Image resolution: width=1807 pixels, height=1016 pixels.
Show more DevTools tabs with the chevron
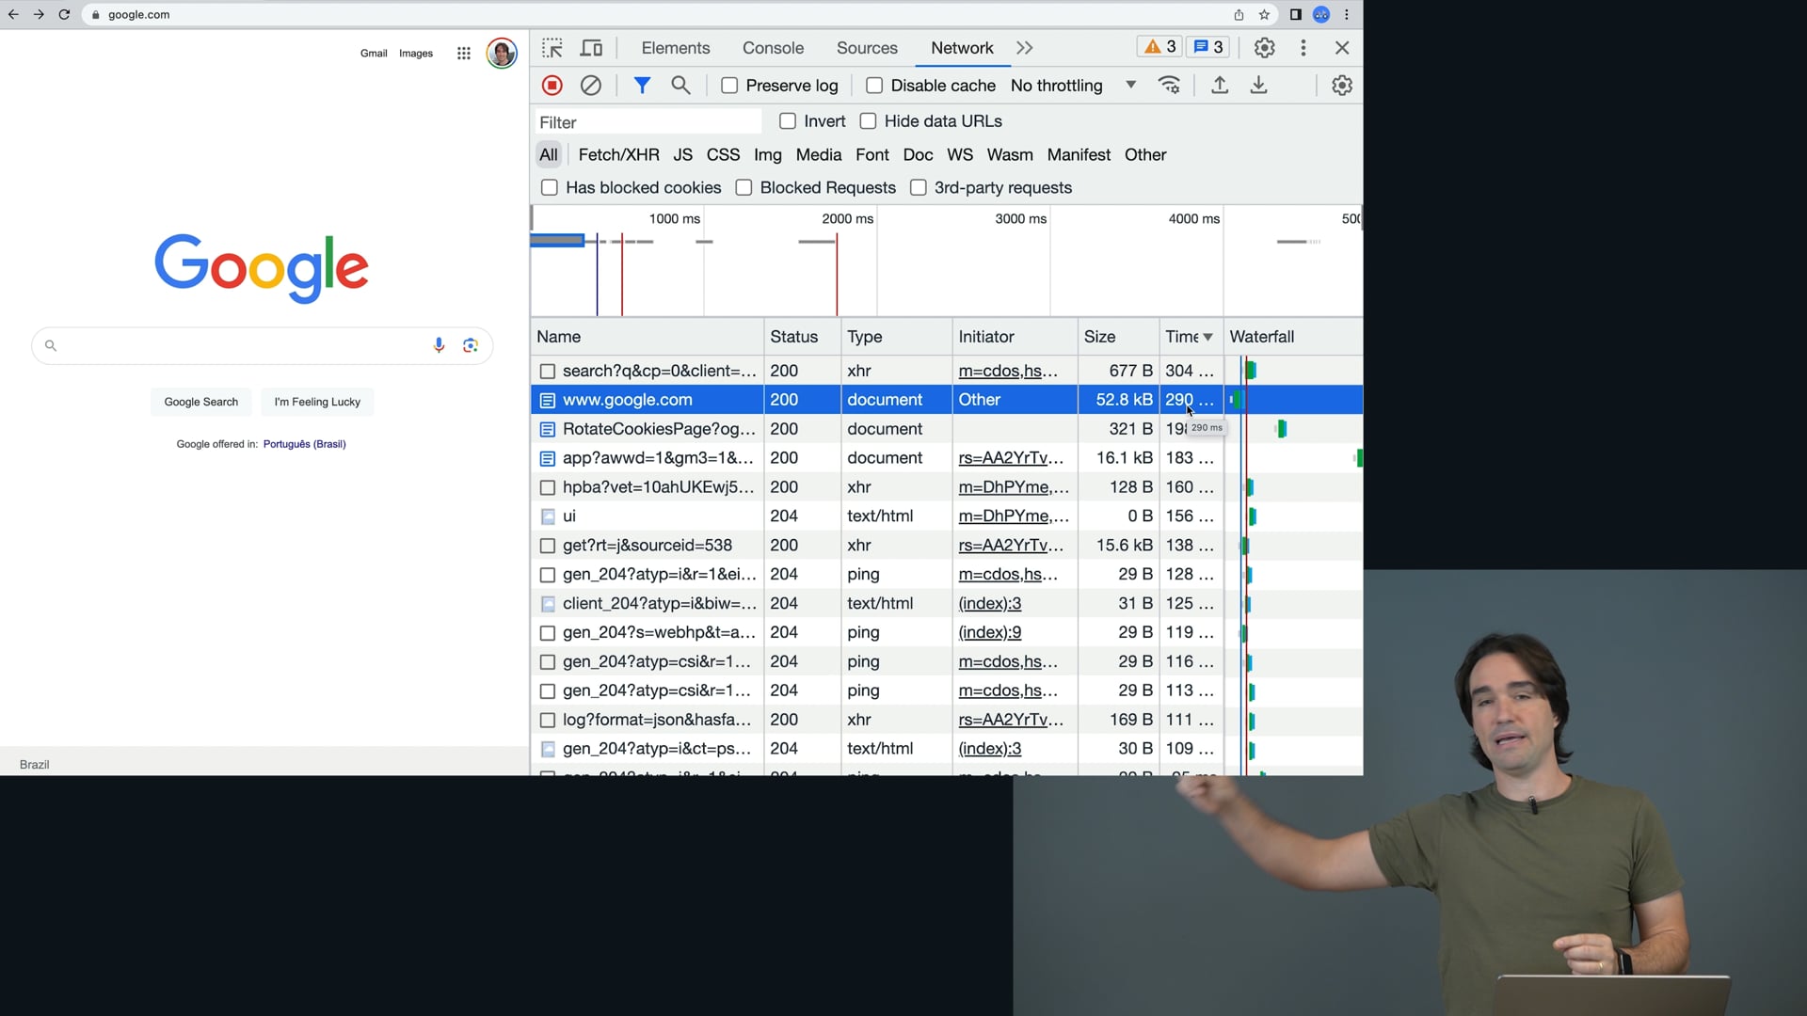[x=1025, y=48]
